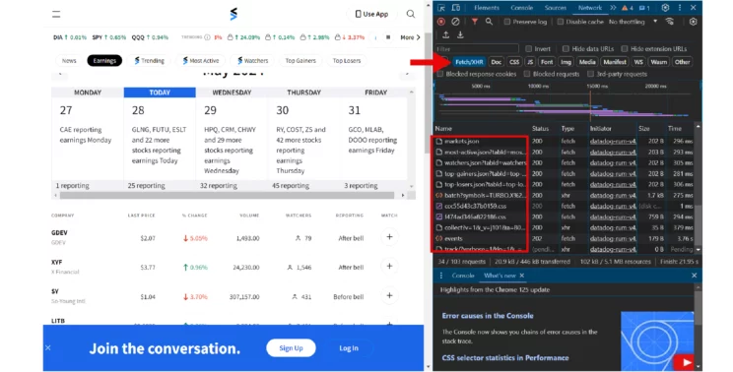Click calendar horizontal scrollbar
The height and width of the screenshot is (372, 733).
(228, 195)
